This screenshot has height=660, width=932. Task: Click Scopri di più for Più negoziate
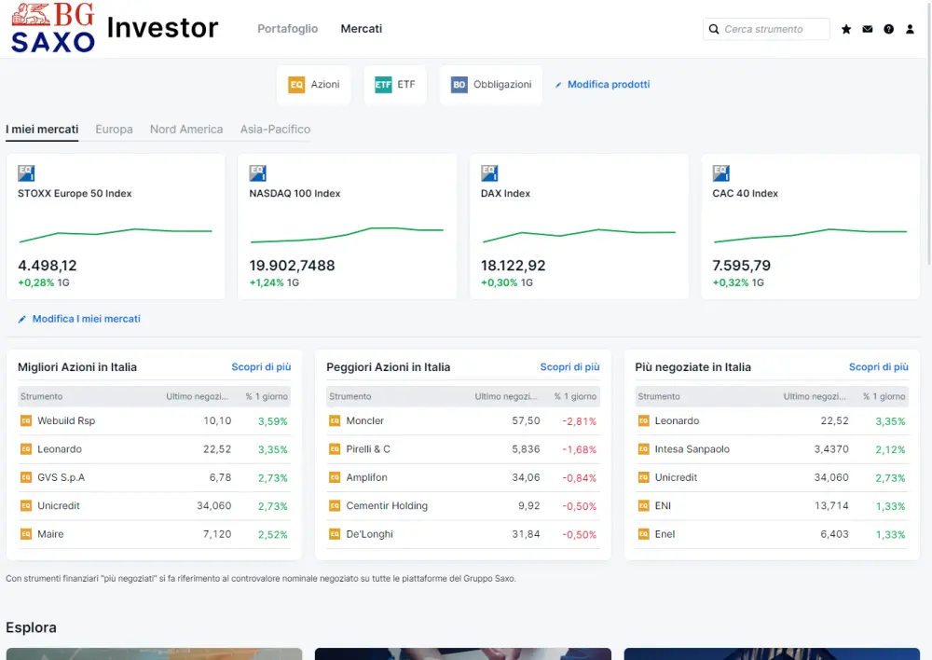[879, 367]
